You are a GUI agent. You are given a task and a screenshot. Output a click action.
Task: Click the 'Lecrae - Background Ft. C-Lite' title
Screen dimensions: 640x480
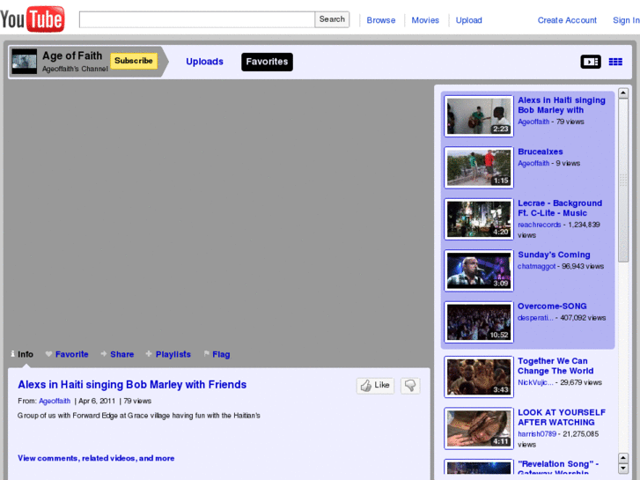[560, 208]
